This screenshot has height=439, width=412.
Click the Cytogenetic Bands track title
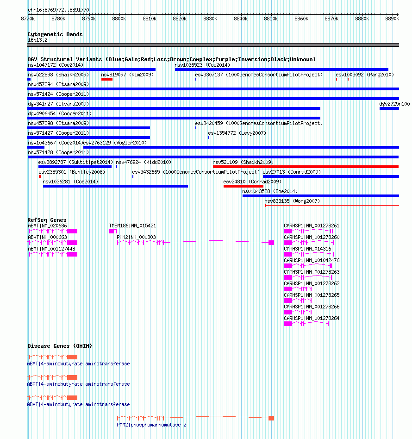click(x=55, y=34)
